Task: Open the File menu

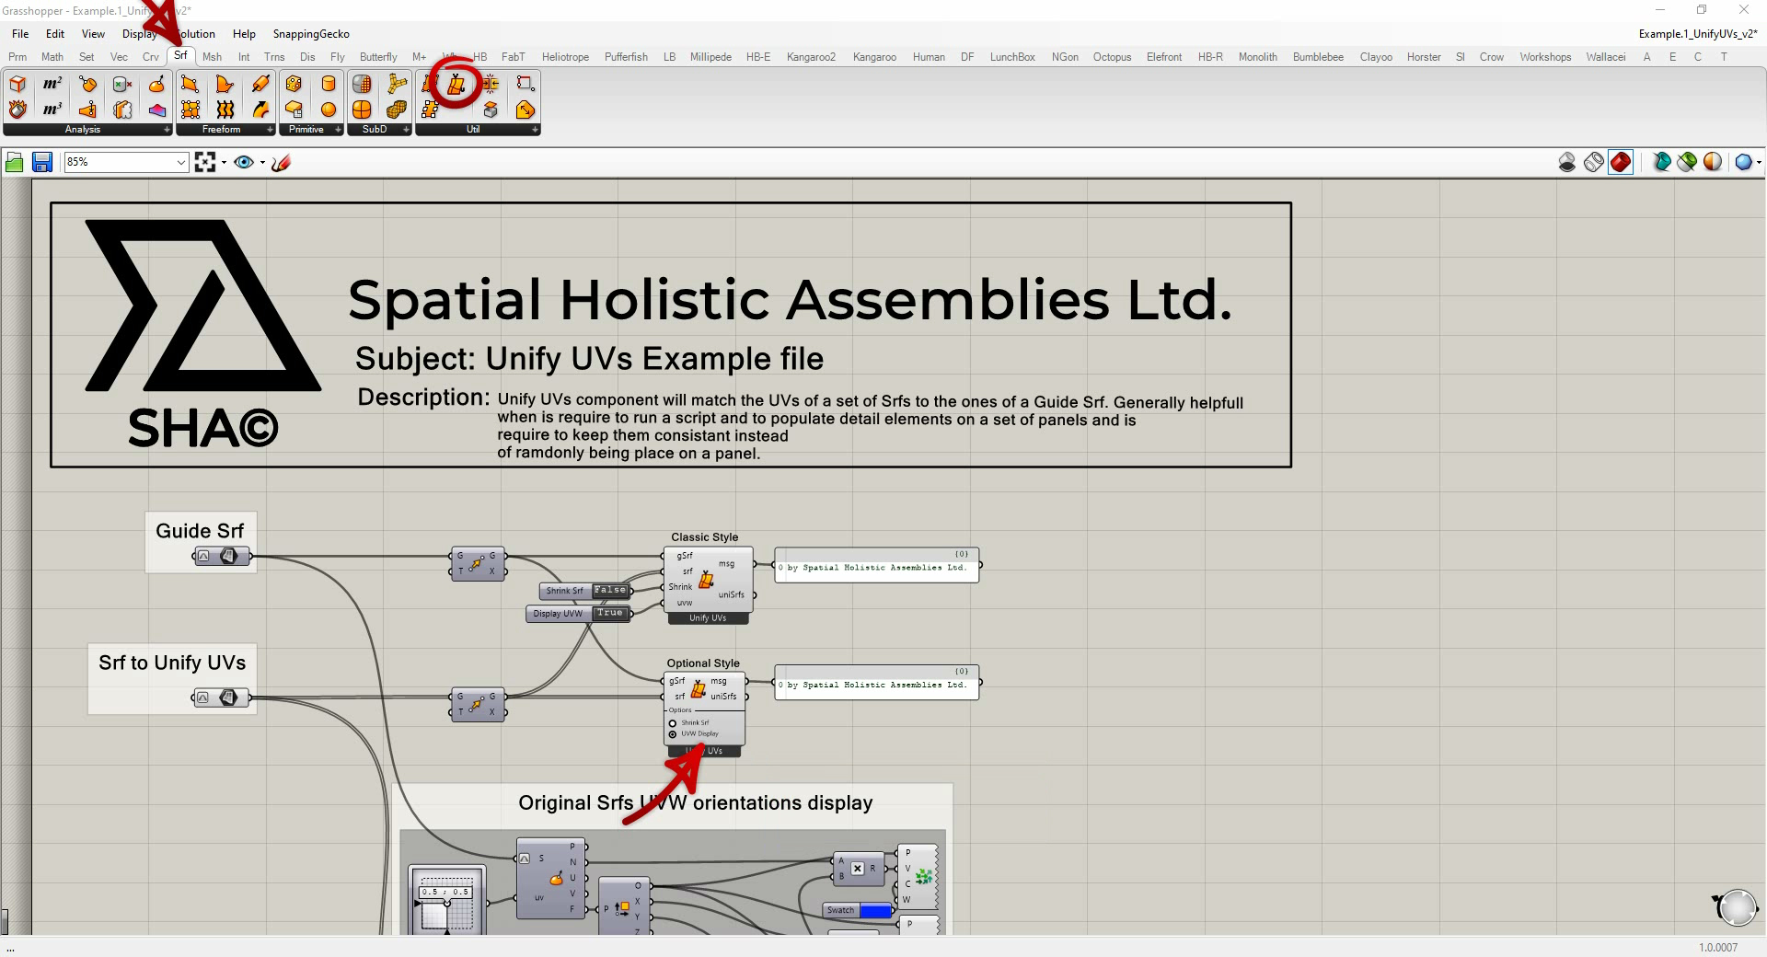Action: [20, 34]
